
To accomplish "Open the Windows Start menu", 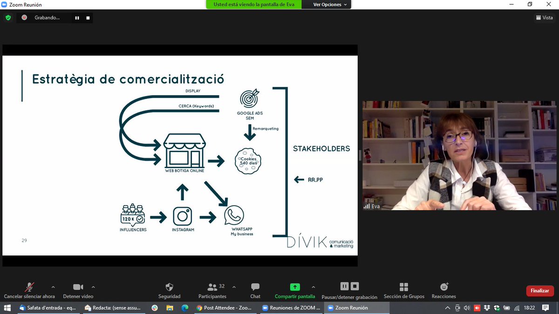I will coord(7,308).
